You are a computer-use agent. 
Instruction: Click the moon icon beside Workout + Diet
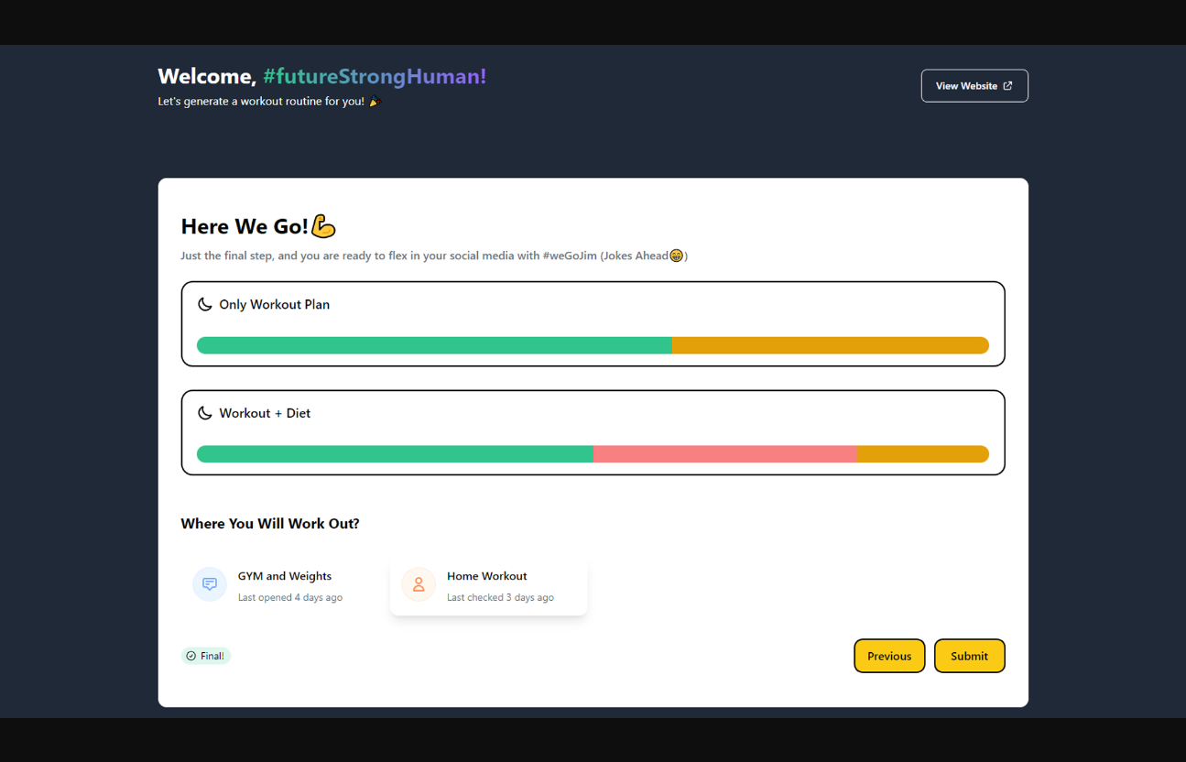[205, 413]
